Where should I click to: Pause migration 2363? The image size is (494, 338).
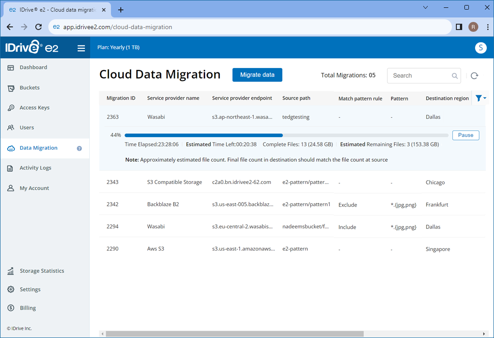466,135
